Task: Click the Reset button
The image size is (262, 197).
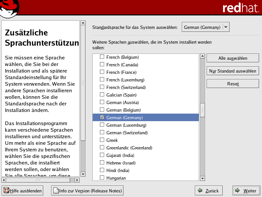Action: pyautogui.click(x=233, y=84)
